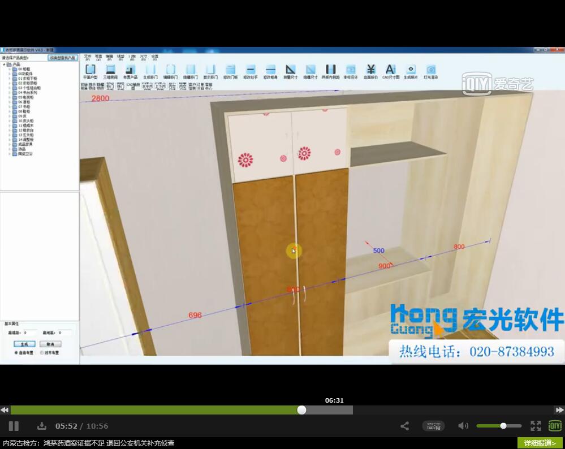The height and width of the screenshot is (449, 565).
Task: Focus the 离墙距 input field
Action: [29, 333]
